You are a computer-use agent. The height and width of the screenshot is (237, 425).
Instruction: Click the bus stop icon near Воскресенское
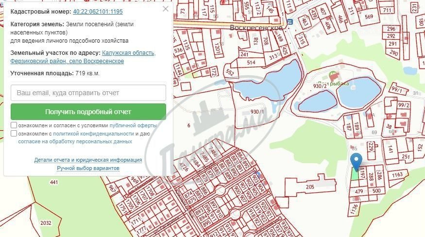pyautogui.click(x=290, y=22)
